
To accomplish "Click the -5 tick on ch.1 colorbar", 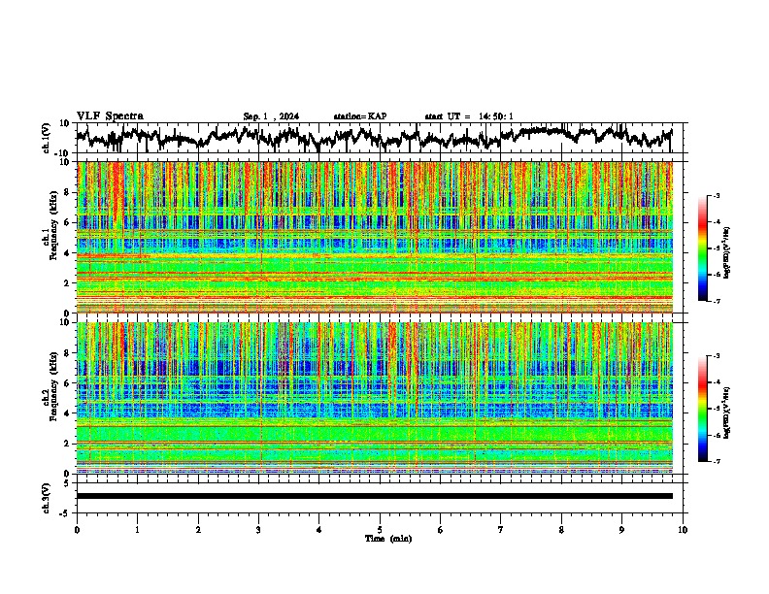I will (716, 248).
